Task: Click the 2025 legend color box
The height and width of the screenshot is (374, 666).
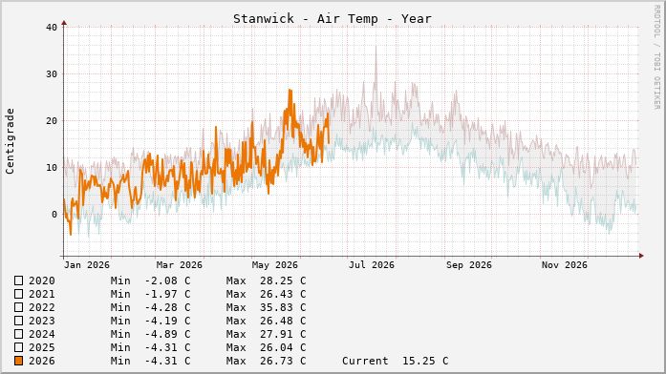Action: [x=18, y=347]
